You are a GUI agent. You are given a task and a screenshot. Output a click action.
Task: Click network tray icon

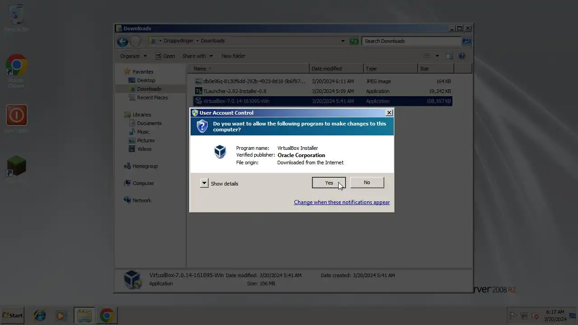[524, 316]
